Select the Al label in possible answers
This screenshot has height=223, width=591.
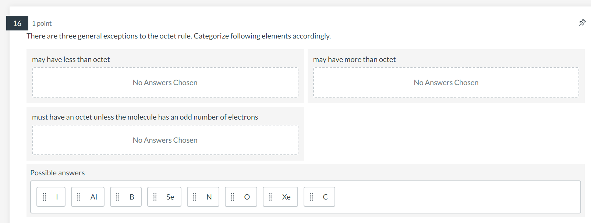point(94,197)
